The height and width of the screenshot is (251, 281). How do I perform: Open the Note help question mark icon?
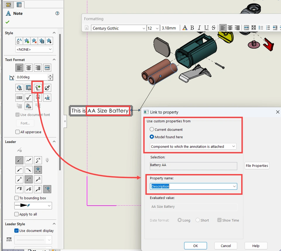point(57,13)
